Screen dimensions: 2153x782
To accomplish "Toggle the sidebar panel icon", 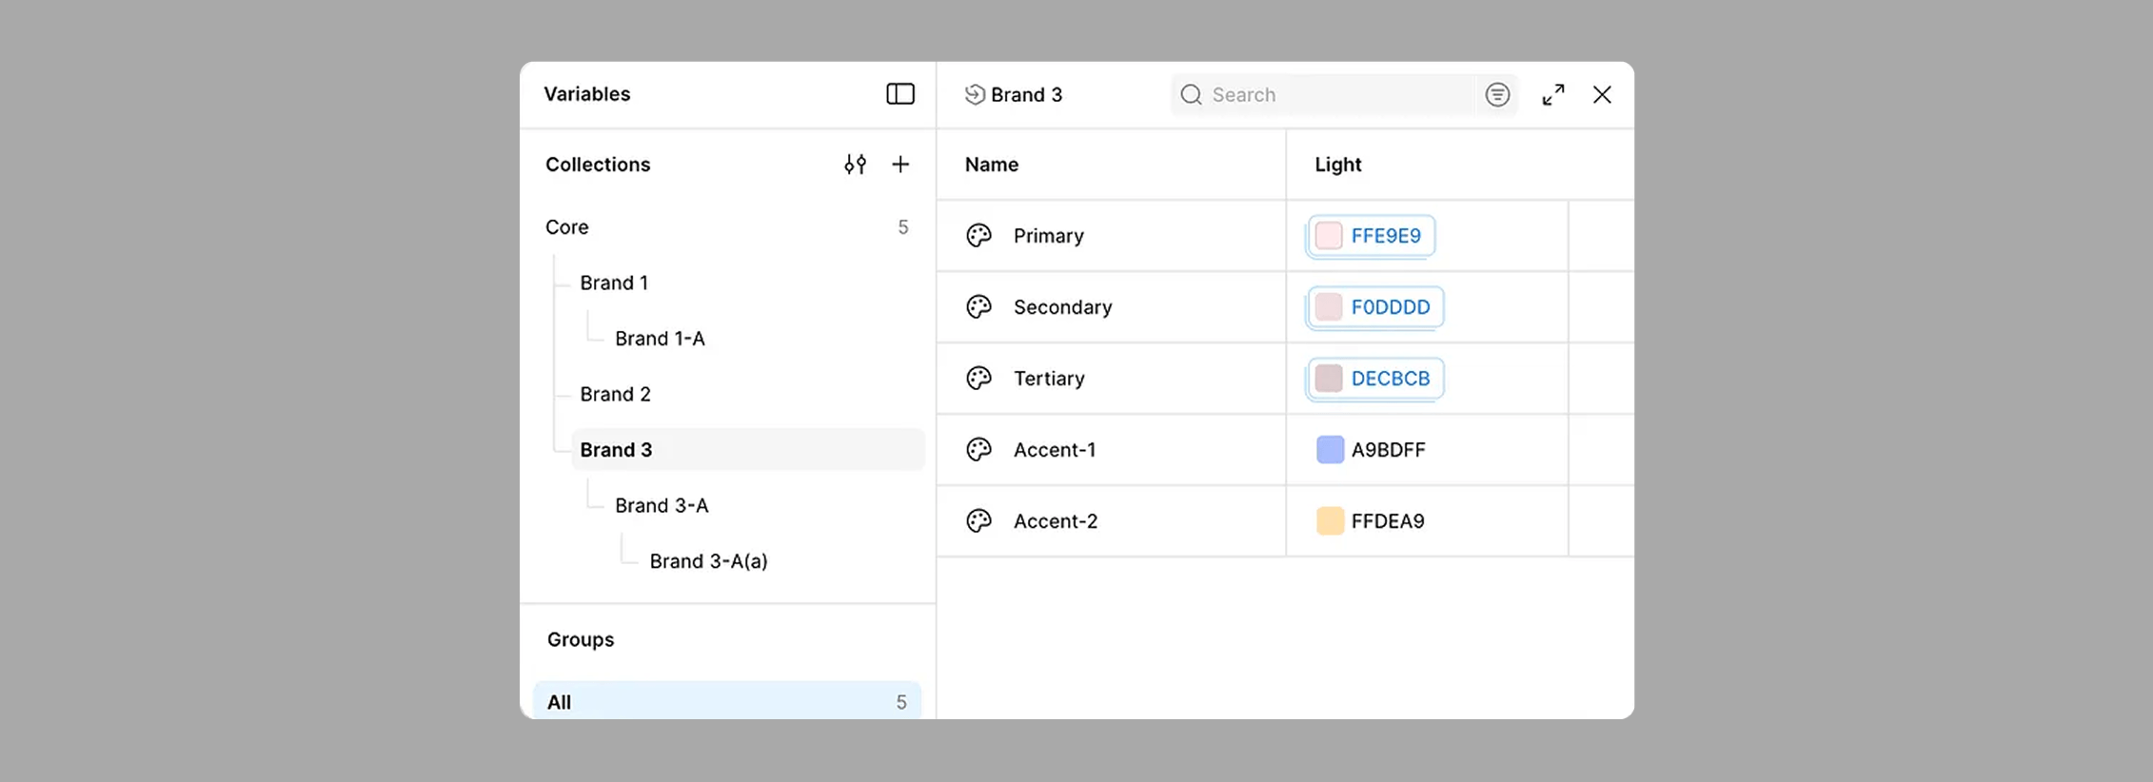I will (x=899, y=94).
